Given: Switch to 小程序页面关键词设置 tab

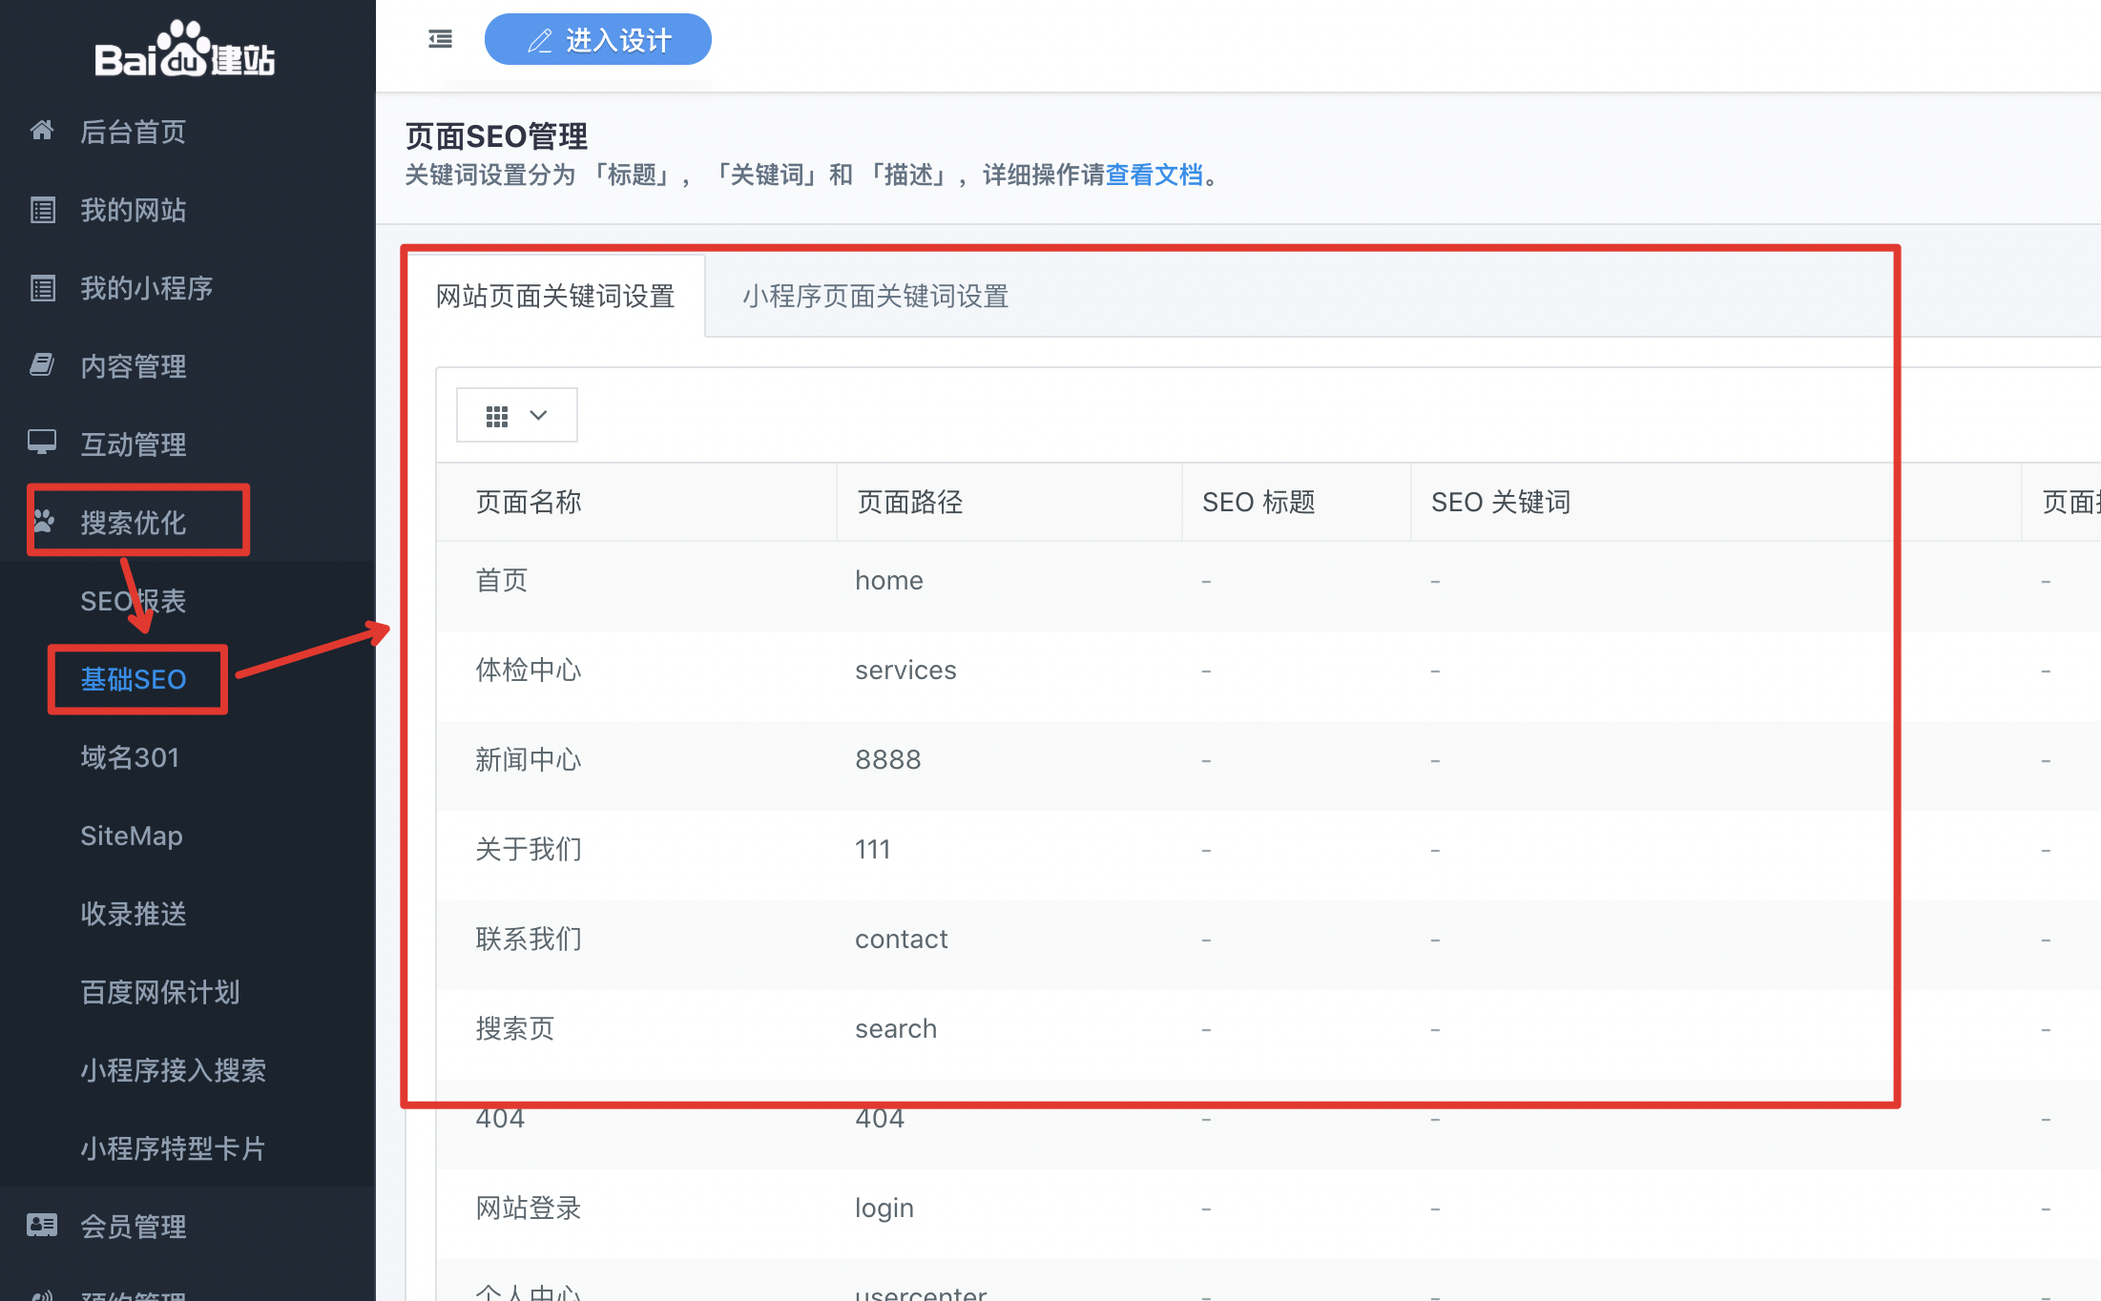Looking at the screenshot, I should [875, 297].
